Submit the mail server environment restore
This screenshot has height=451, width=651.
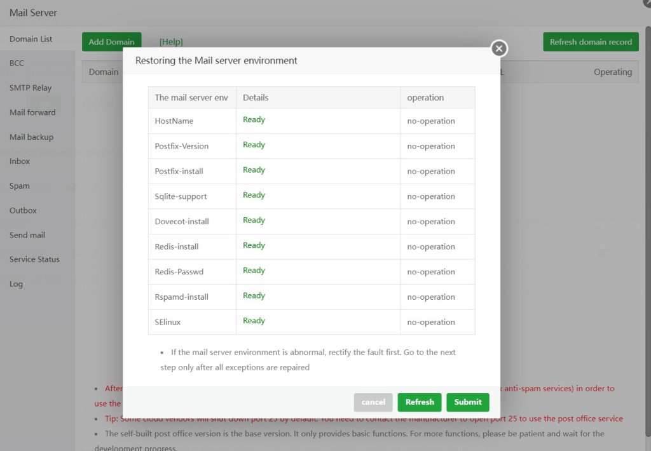coord(468,402)
